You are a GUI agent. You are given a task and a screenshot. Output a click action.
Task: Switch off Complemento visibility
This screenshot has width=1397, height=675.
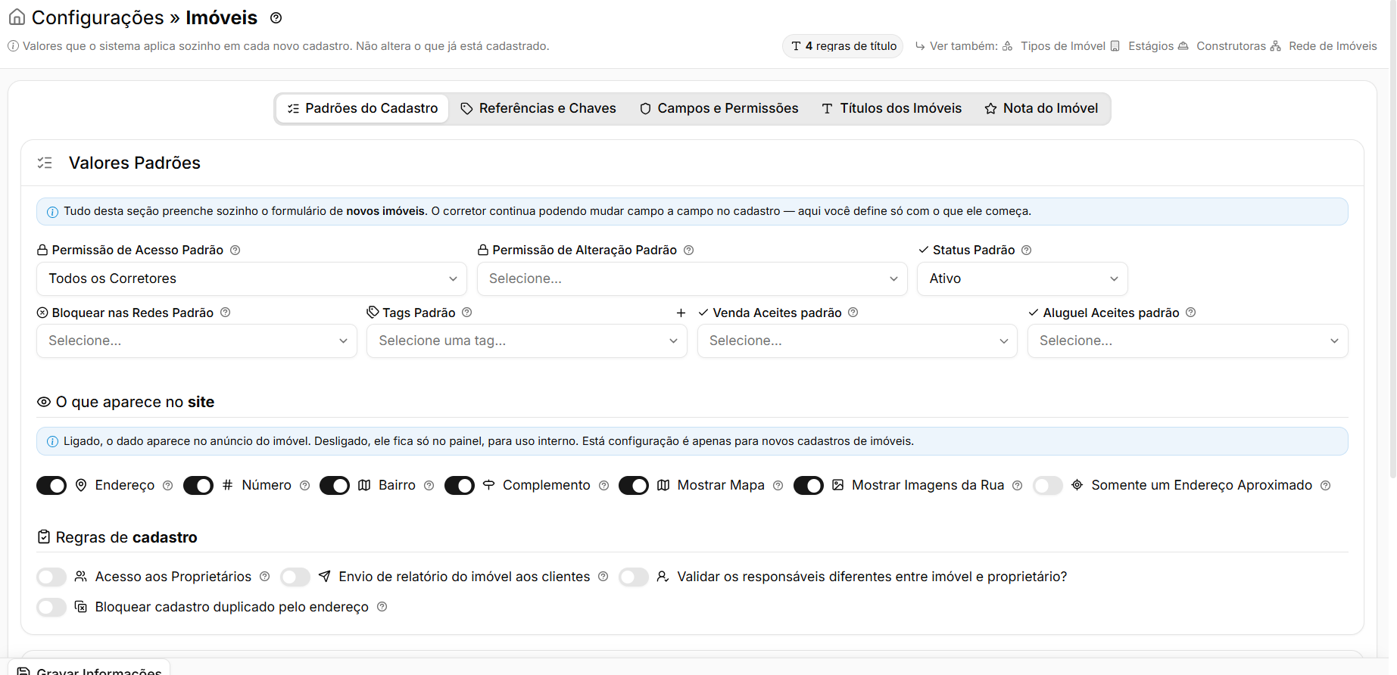[x=460, y=486]
